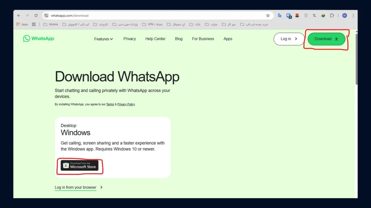Select For Business in the top navigation
The width and height of the screenshot is (371, 208).
(203, 39)
